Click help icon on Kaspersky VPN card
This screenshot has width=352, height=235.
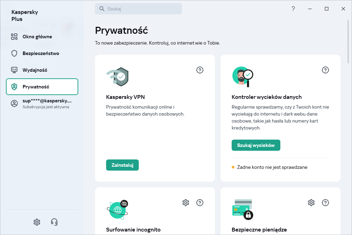point(200,70)
